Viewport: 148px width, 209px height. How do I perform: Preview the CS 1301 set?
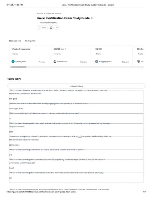coord(126,62)
